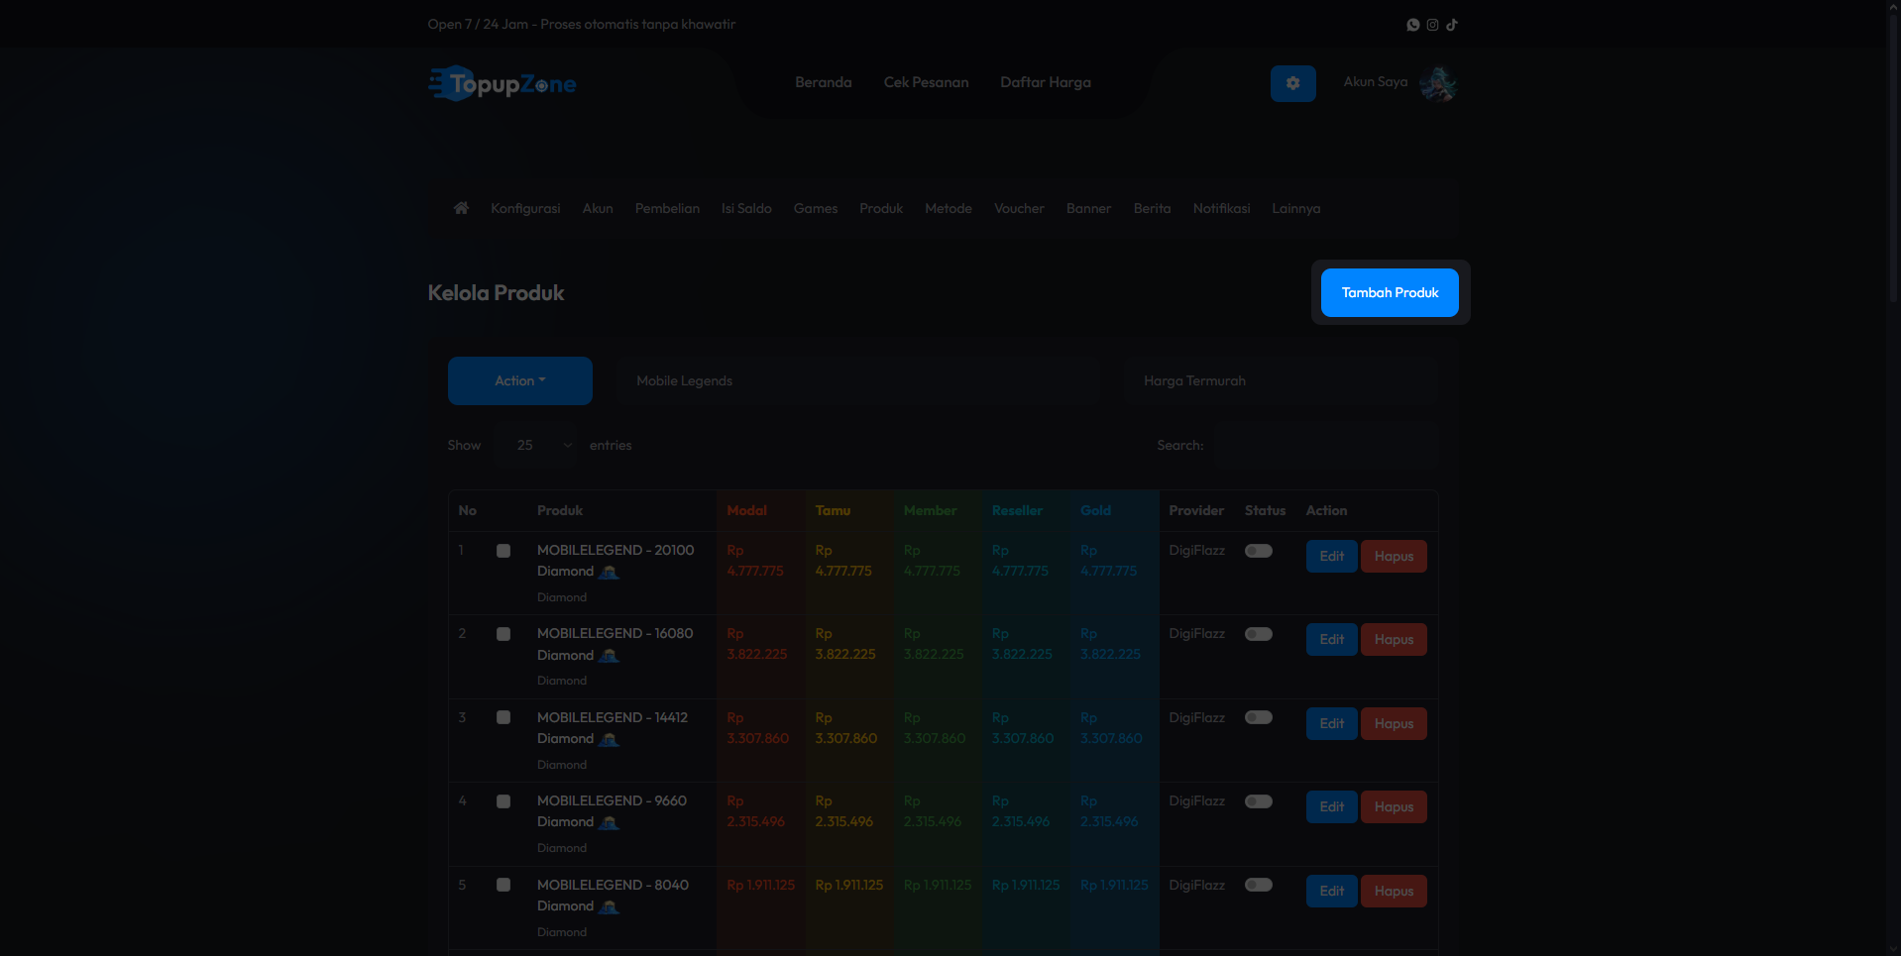Delete the 9660 Diamond product with Hapus
The image size is (1901, 956).
point(1394,806)
